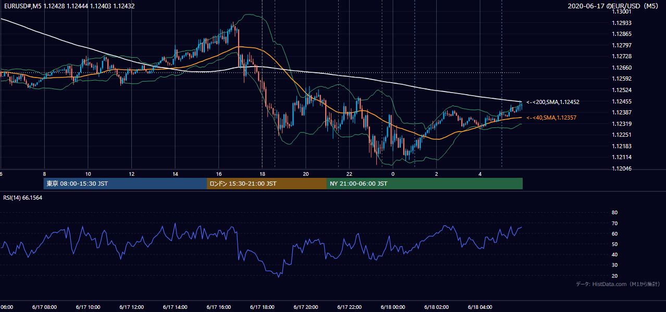Image resolution: width=666 pixels, height=312 pixels.
Task: Click the 6/18 02:00 bottom time label
Action: (x=437, y=307)
